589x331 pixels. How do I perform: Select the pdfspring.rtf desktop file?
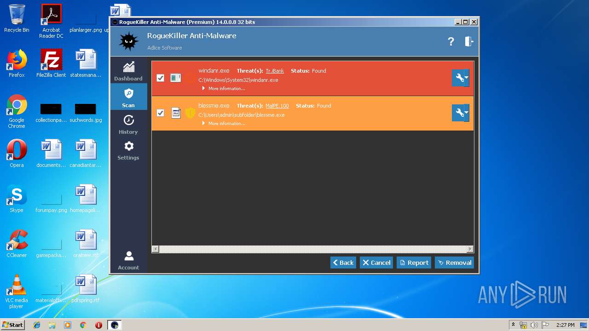coord(86,289)
